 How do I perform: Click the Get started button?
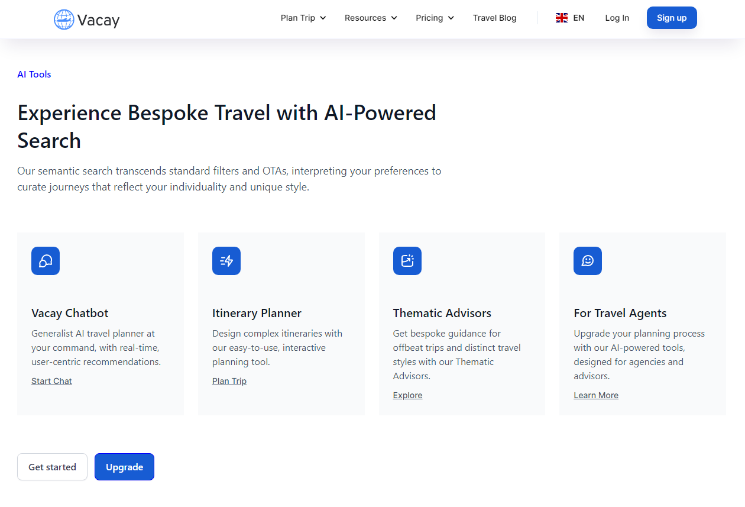[52, 467]
